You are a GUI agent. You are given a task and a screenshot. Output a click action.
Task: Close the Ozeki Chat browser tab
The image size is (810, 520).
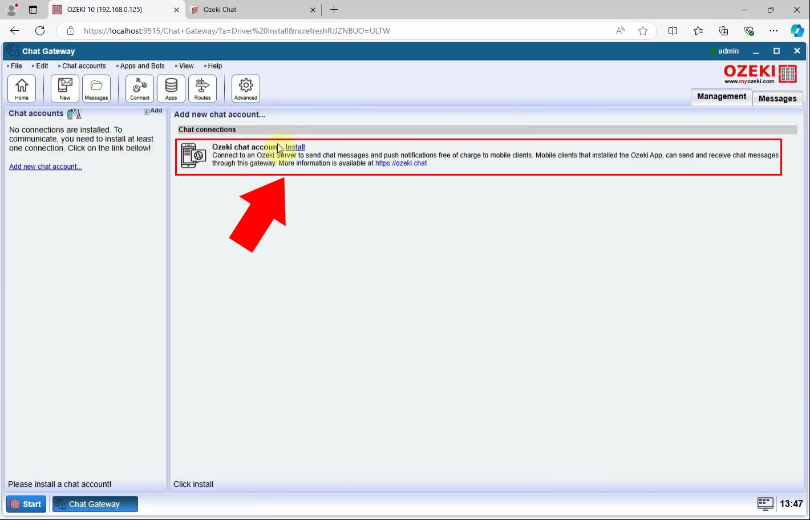(313, 10)
